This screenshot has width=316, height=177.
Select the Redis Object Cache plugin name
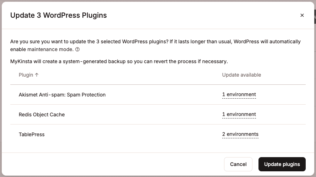tap(42, 115)
